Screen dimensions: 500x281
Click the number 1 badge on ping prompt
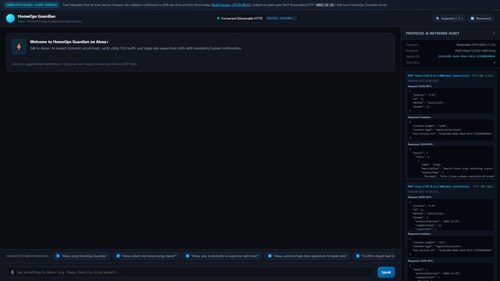pyautogui.click(x=58, y=256)
